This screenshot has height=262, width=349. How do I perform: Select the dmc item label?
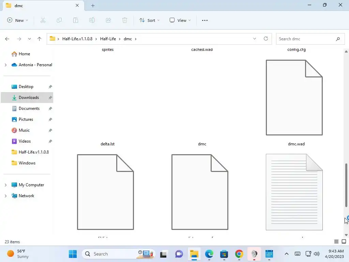coord(202,144)
